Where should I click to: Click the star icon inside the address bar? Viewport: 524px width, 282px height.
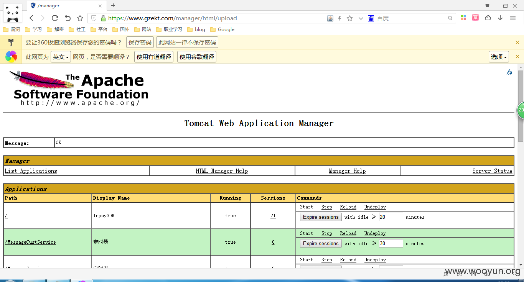(x=349, y=18)
